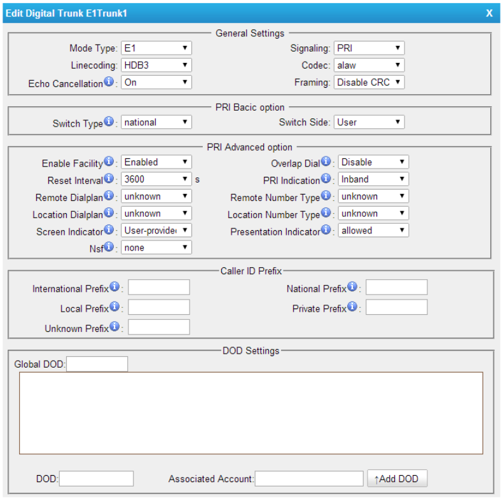Click the Enable Facility info icon
The width and height of the screenshot is (503, 498).
point(109,163)
